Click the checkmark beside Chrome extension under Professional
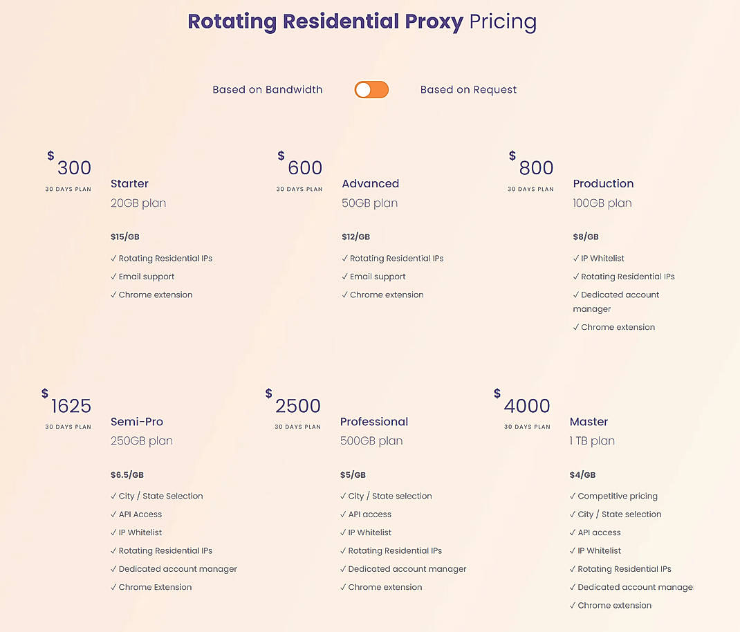 pos(344,586)
